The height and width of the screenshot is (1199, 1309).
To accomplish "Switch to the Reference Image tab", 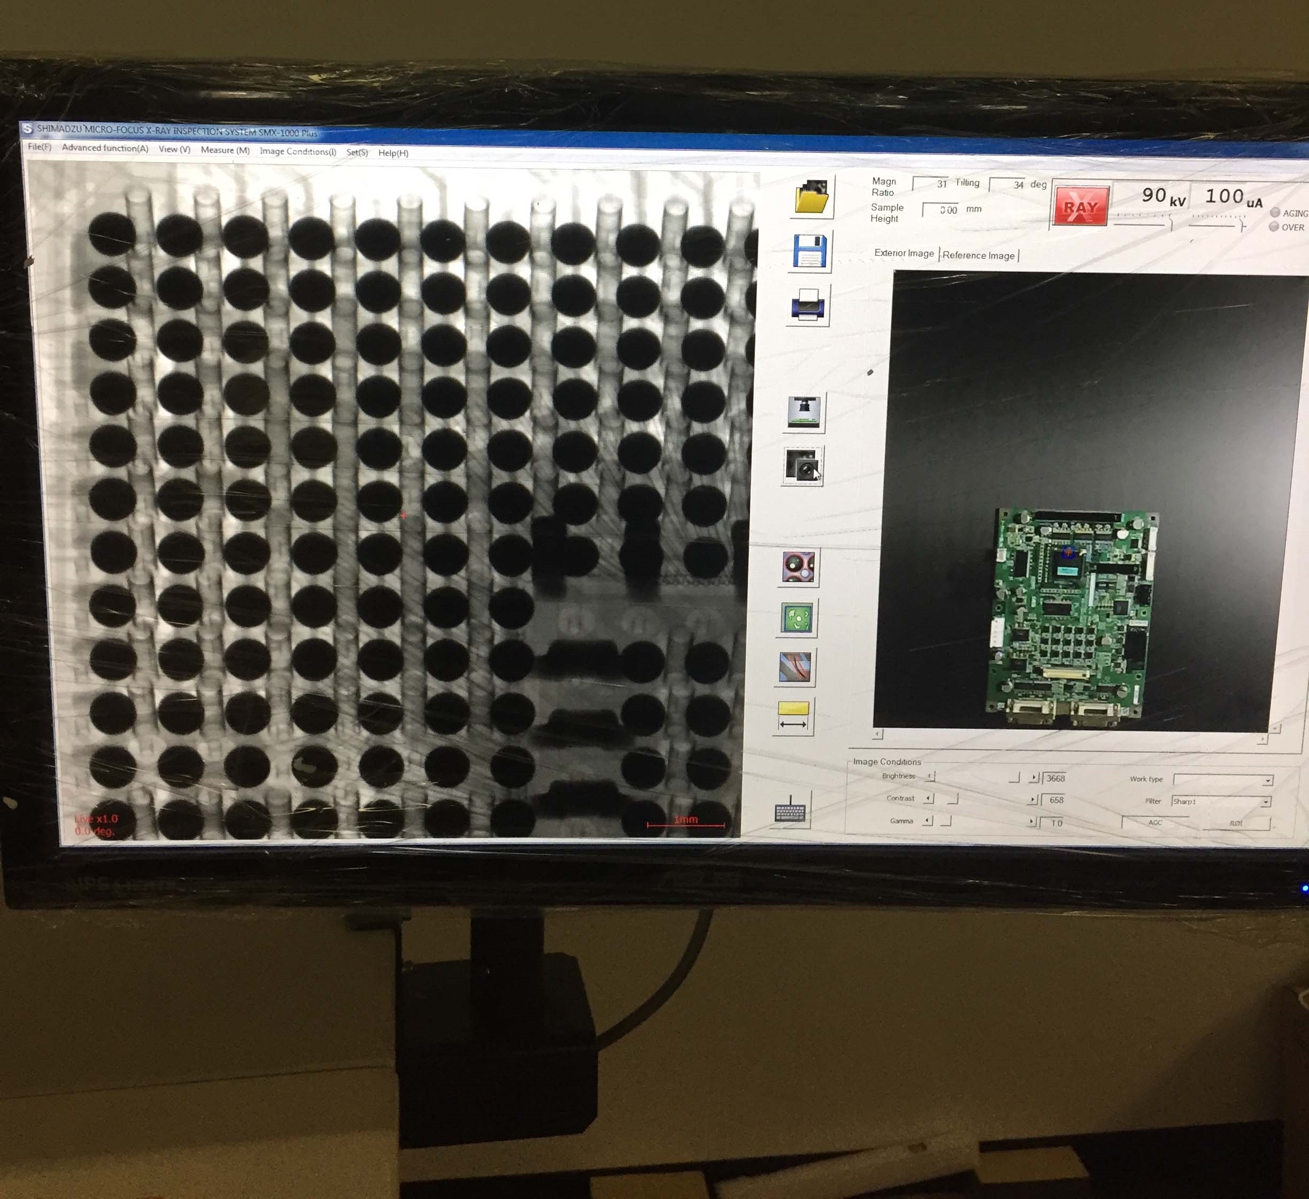I will [979, 255].
